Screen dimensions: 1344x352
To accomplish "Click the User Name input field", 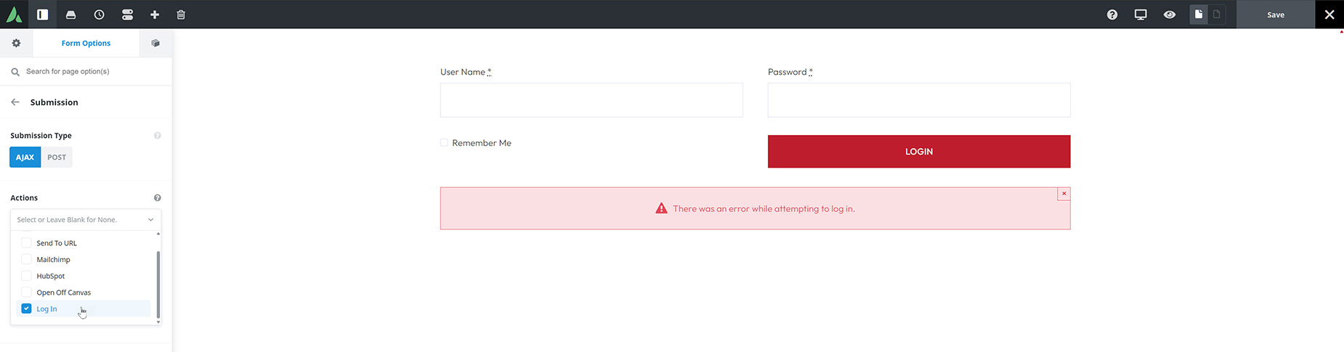I will (591, 99).
